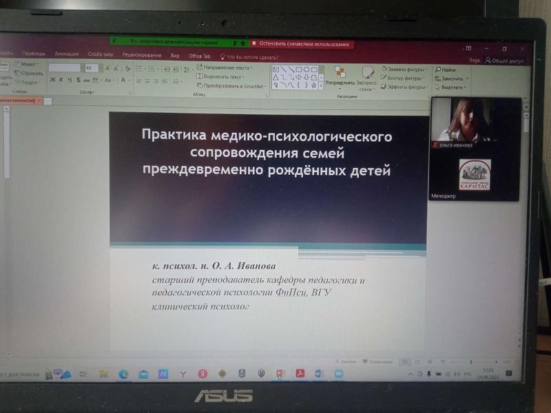Click the Caritas logo video thumbnail
This screenshot has width=551, height=413.
click(x=475, y=176)
